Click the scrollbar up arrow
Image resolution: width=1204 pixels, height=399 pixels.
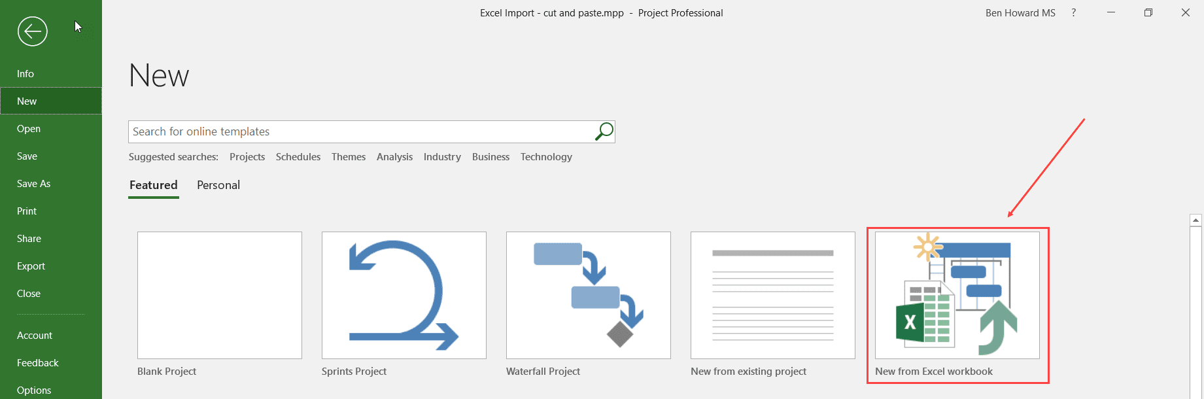1196,220
